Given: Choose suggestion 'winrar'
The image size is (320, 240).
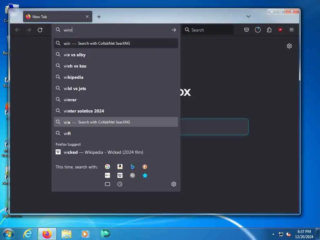Looking at the screenshot, I should tap(116, 100).
